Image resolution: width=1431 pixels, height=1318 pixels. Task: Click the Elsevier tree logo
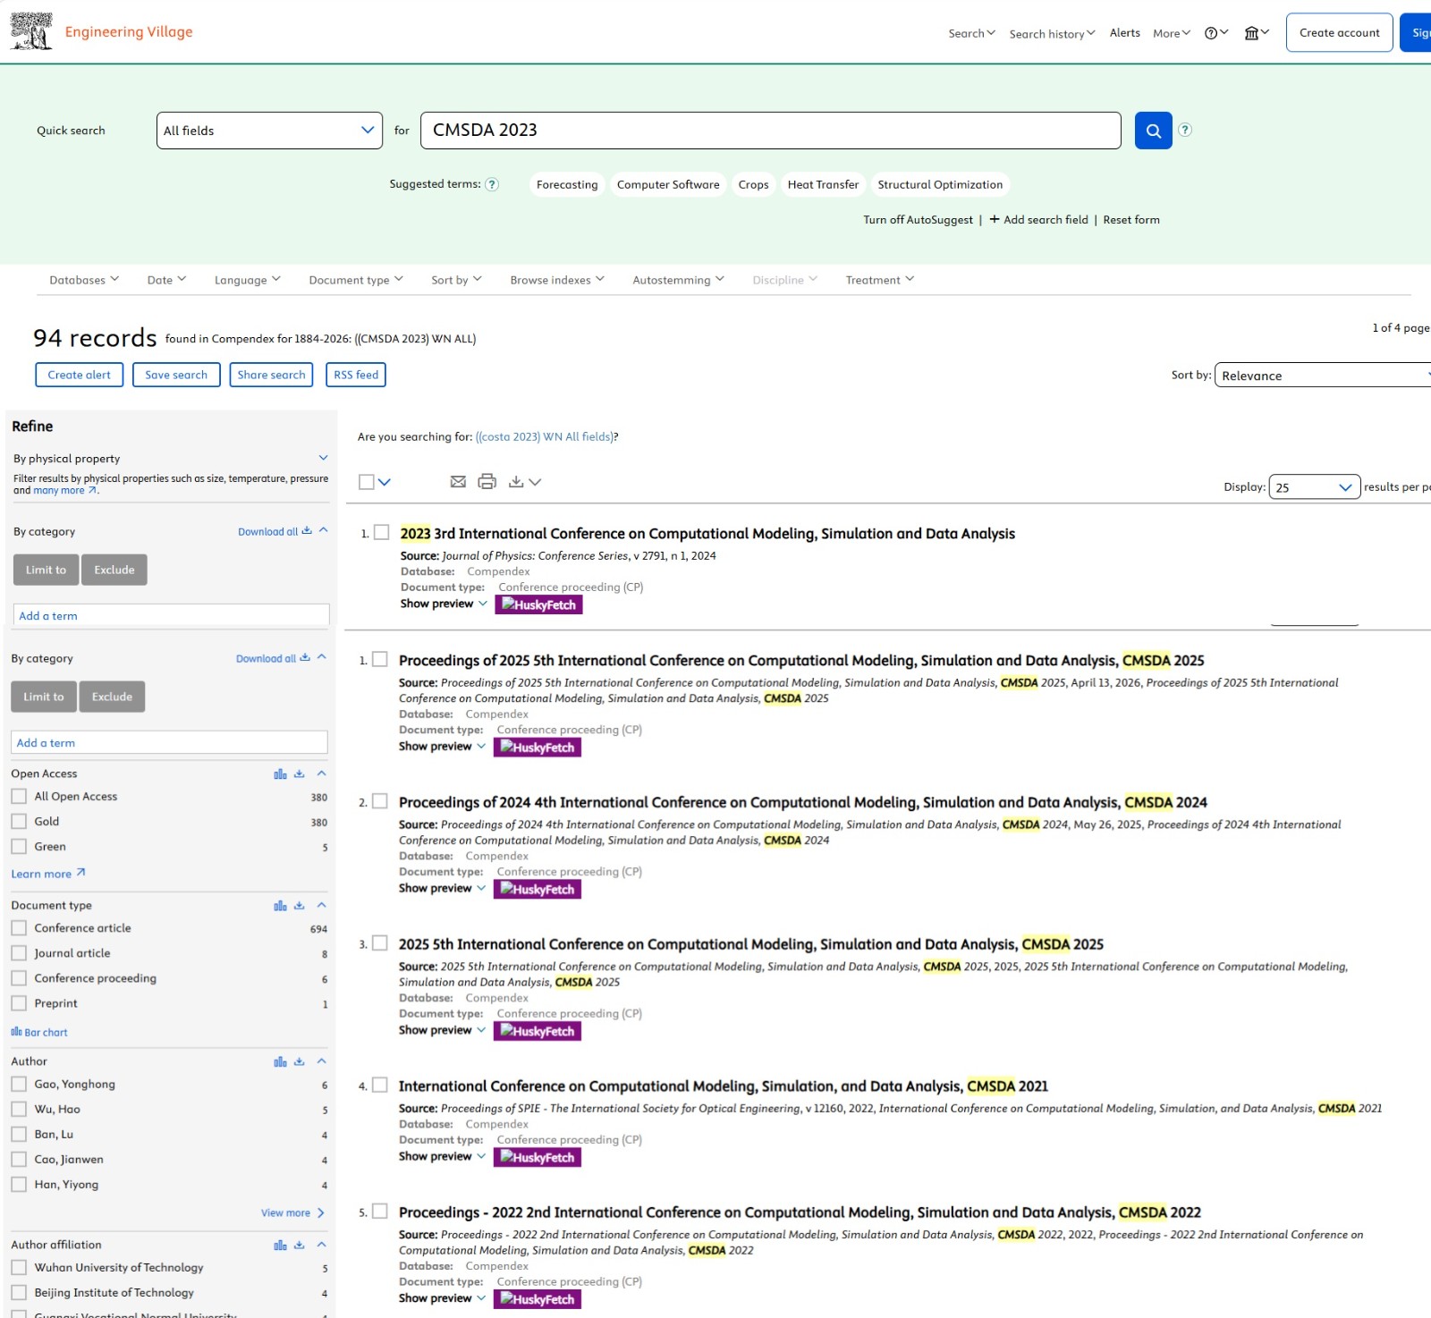[x=31, y=31]
